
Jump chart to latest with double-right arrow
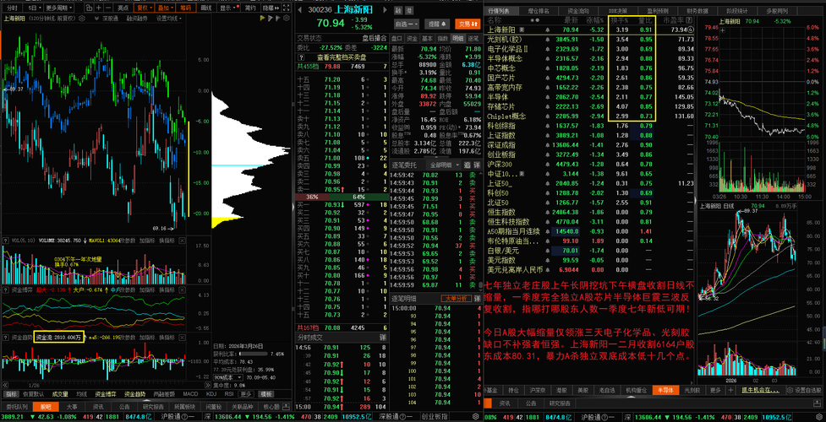pyautogui.click(x=206, y=385)
